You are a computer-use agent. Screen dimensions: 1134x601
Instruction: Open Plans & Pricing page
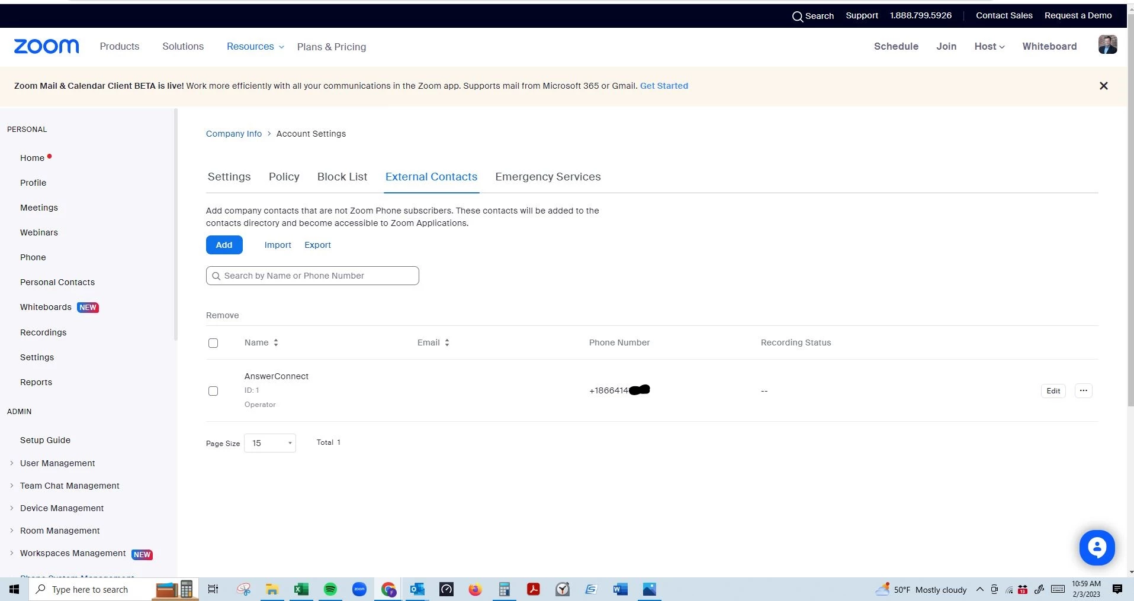coord(332,47)
